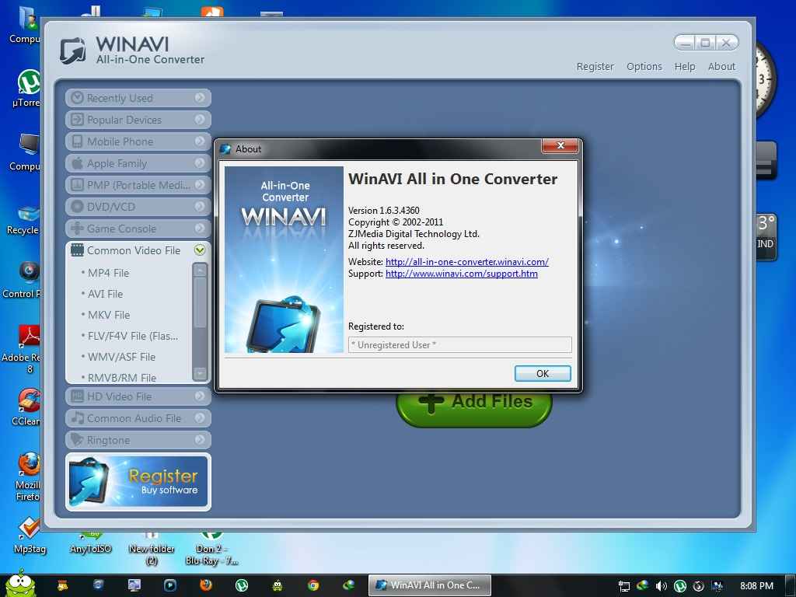Open the Help menu
This screenshot has width=796, height=597.
[x=684, y=67]
